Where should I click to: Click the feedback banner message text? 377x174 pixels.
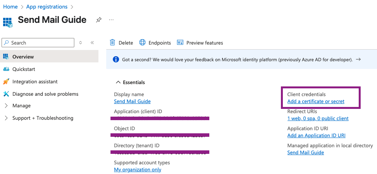(x=237, y=60)
